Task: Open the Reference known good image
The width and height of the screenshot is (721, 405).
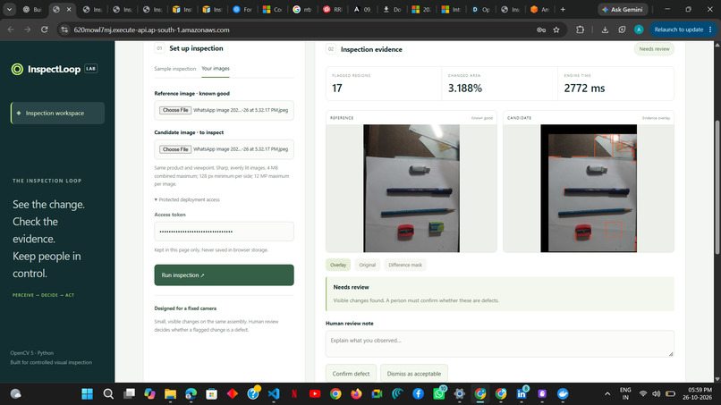Action: [x=411, y=188]
